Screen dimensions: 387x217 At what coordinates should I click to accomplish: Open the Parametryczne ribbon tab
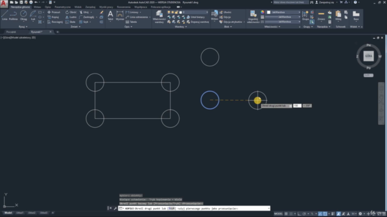pyautogui.click(x=62, y=7)
